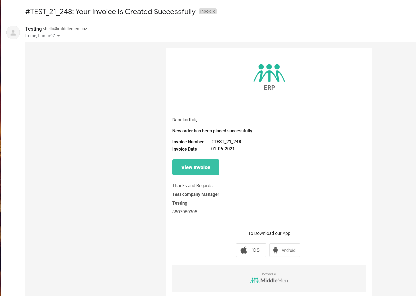
Task: Click the email subject heading
Action: click(110, 12)
